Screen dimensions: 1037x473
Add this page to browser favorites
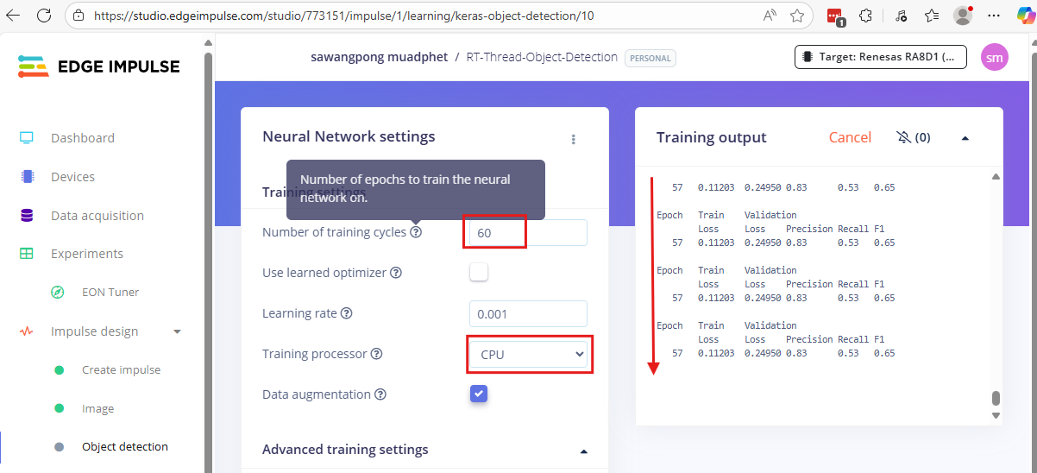[797, 16]
